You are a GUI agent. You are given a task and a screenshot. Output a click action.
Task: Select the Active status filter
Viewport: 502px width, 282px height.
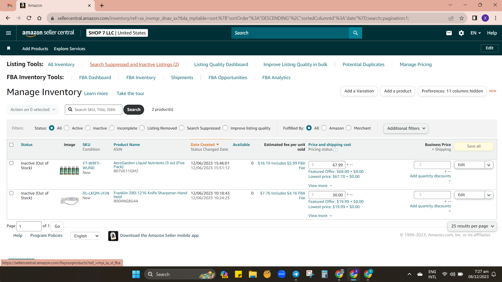click(67, 128)
